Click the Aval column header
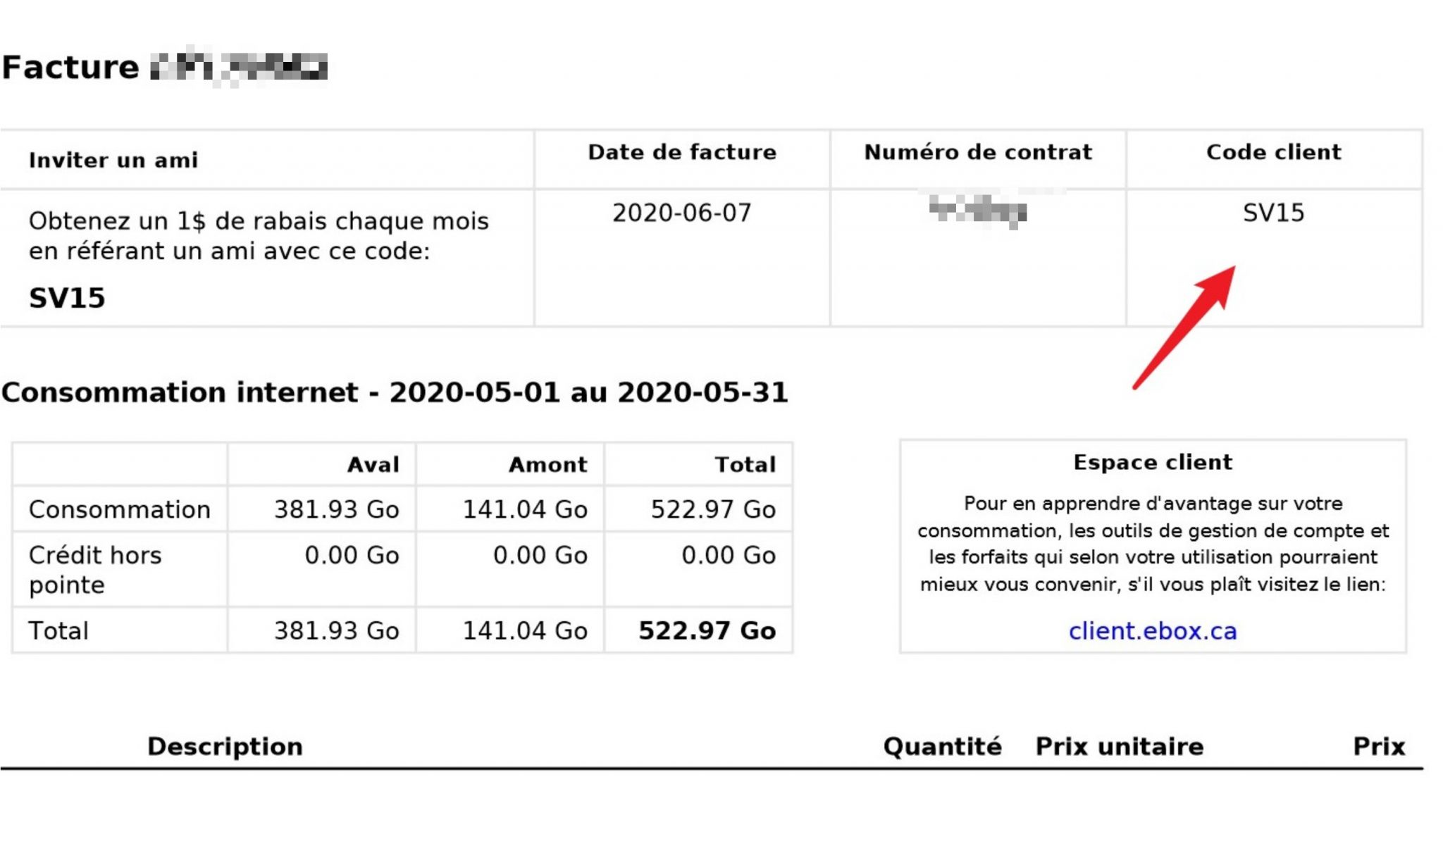 373,465
